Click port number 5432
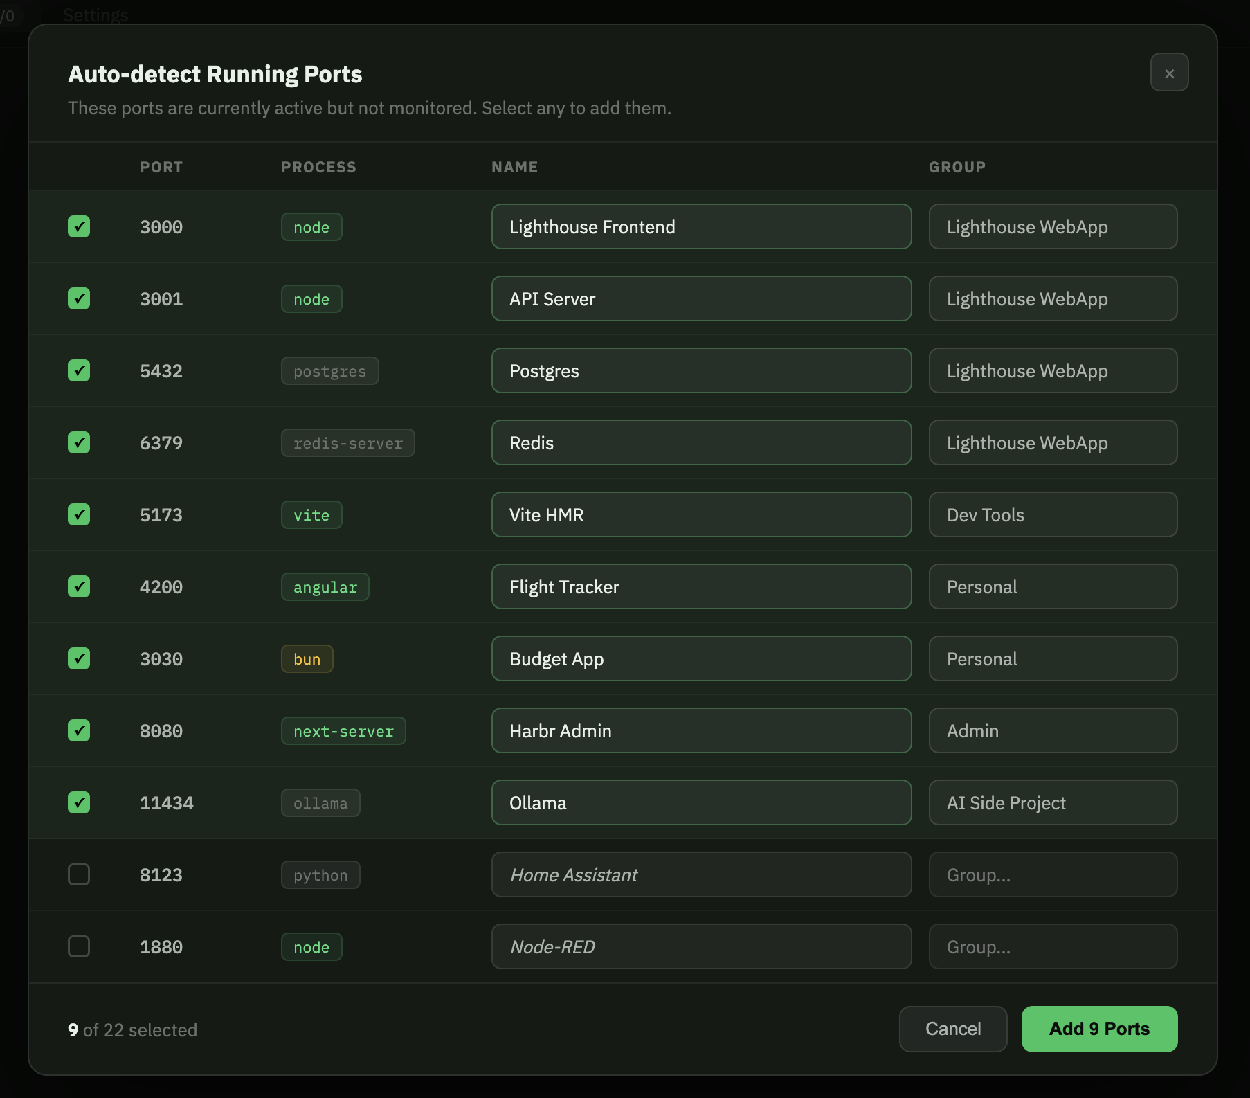The image size is (1250, 1098). [161, 371]
